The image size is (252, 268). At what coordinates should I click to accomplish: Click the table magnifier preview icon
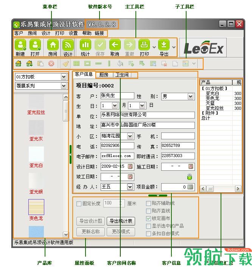coord(153,64)
